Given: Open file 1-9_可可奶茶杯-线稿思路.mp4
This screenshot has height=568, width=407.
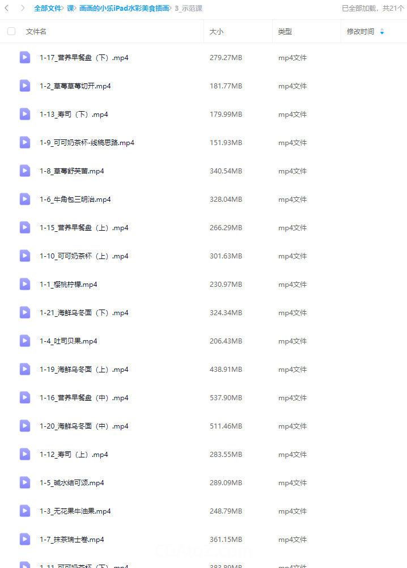Looking at the screenshot, I should tap(87, 143).
